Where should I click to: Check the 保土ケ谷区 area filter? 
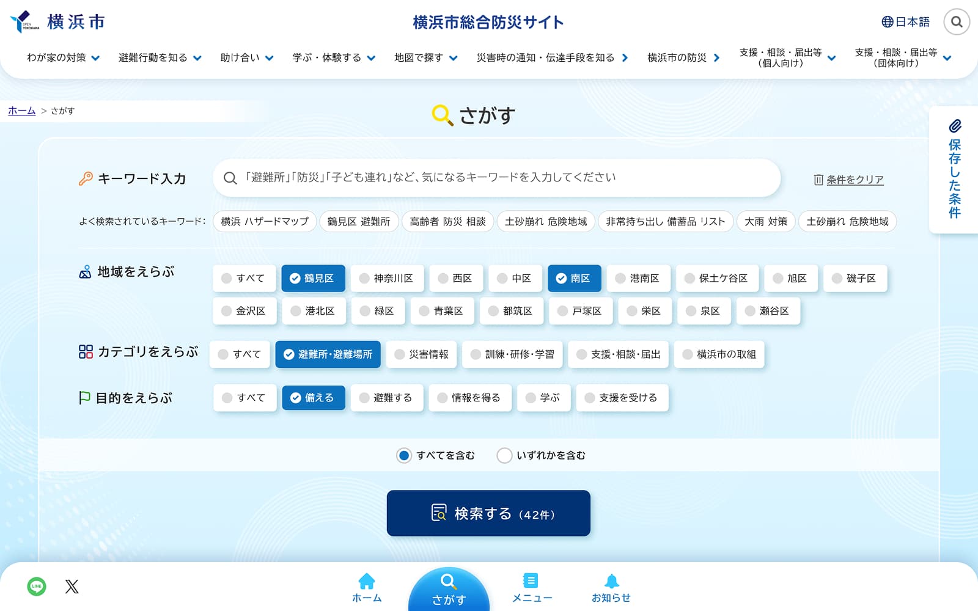717,278
